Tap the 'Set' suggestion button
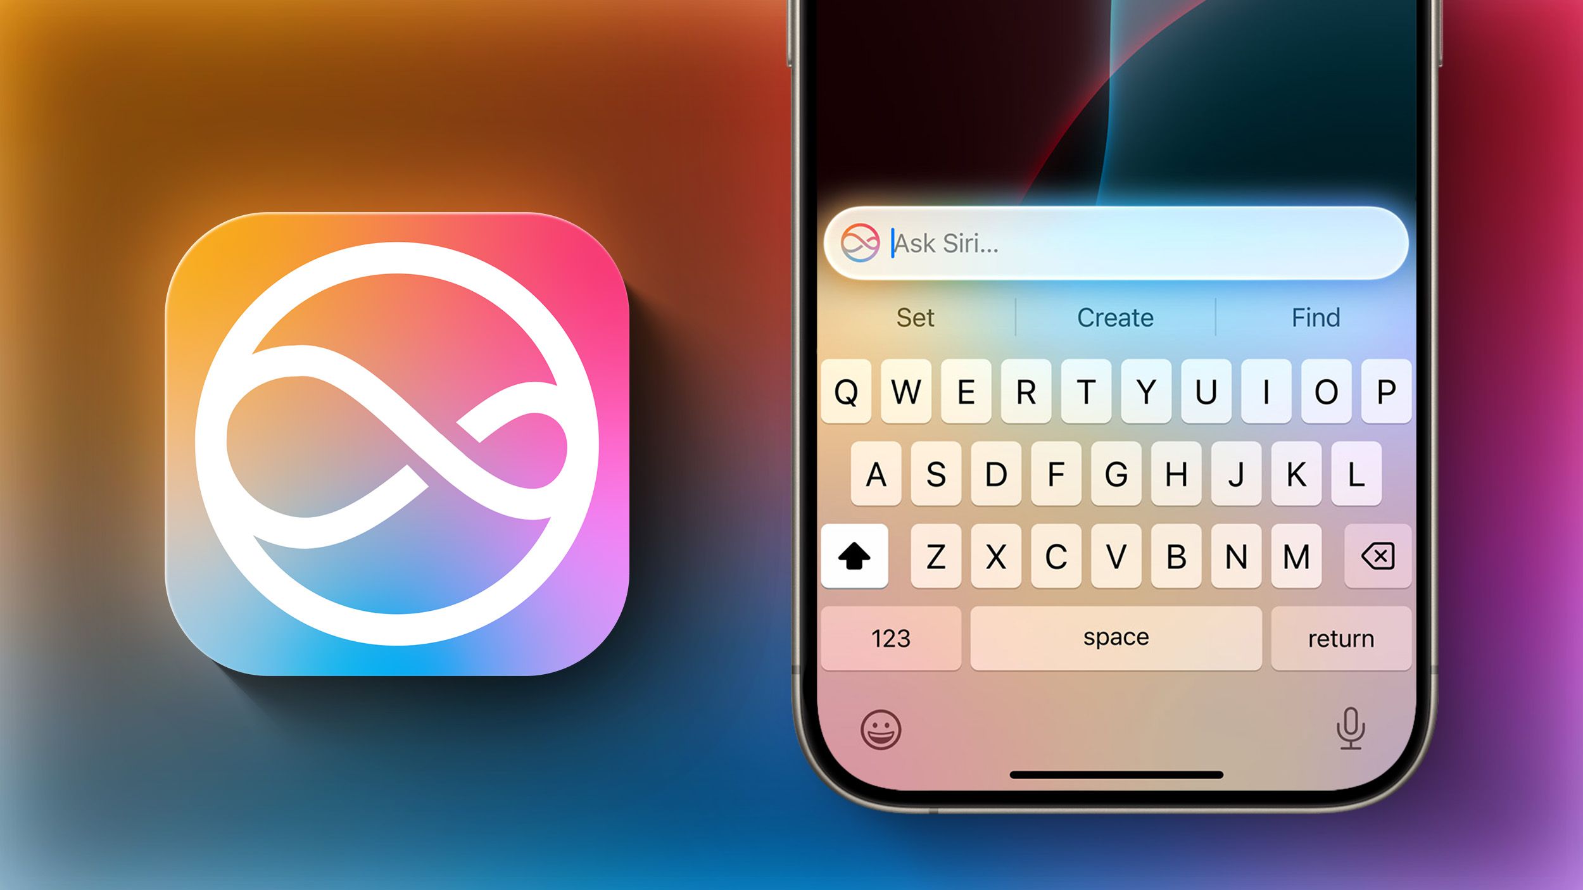The height and width of the screenshot is (890, 1583). tap(914, 317)
